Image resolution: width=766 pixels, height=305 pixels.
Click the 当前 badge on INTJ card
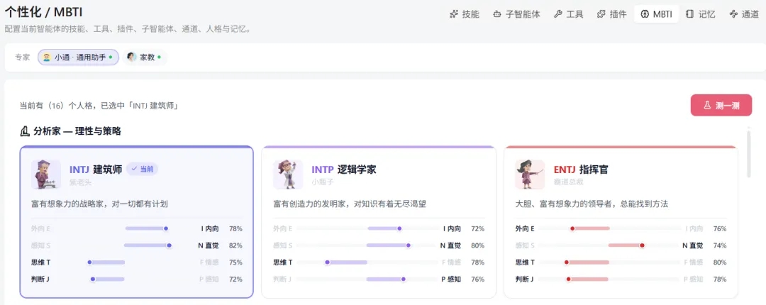pyautogui.click(x=142, y=169)
